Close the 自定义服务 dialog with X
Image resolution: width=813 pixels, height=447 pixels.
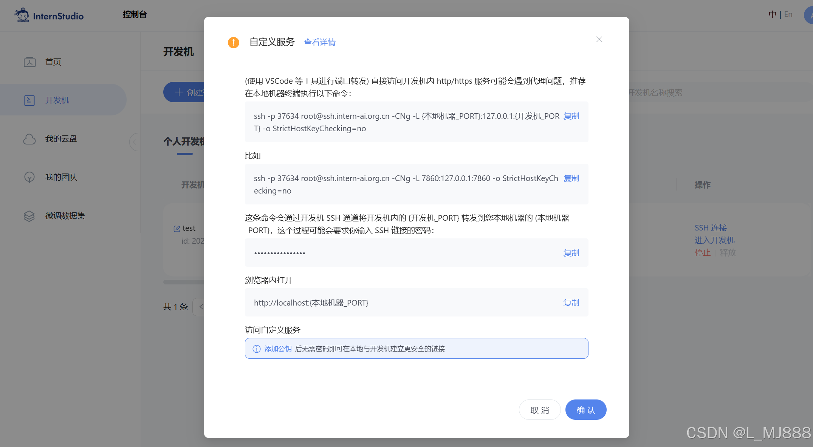click(x=599, y=39)
